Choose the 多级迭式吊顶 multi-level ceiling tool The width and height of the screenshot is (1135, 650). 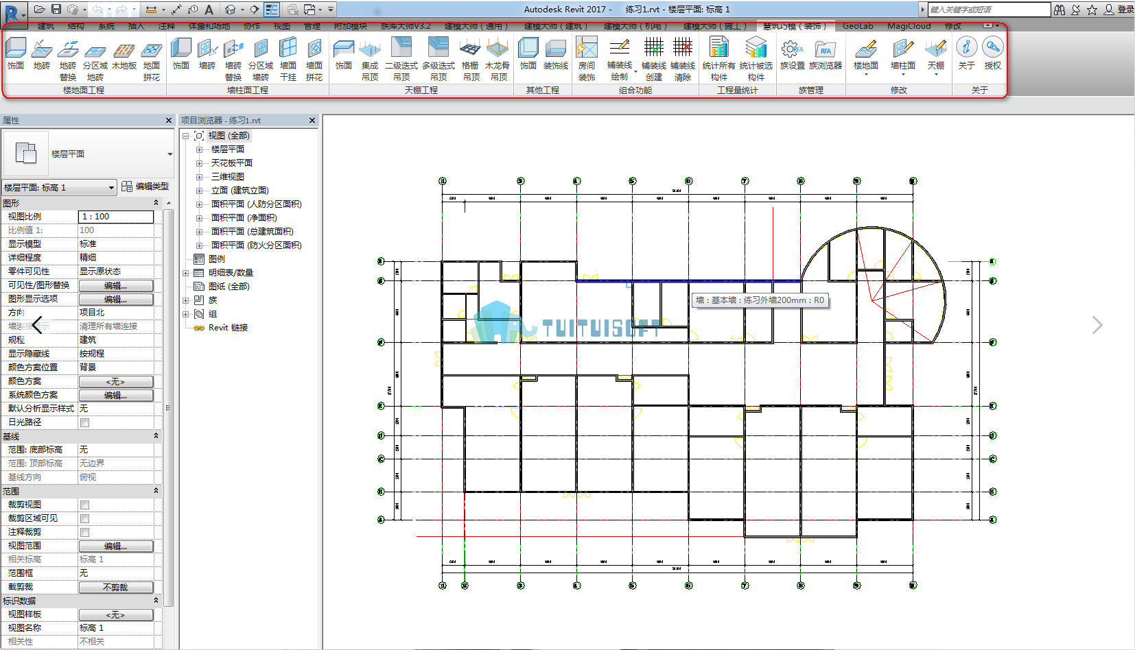coord(438,60)
